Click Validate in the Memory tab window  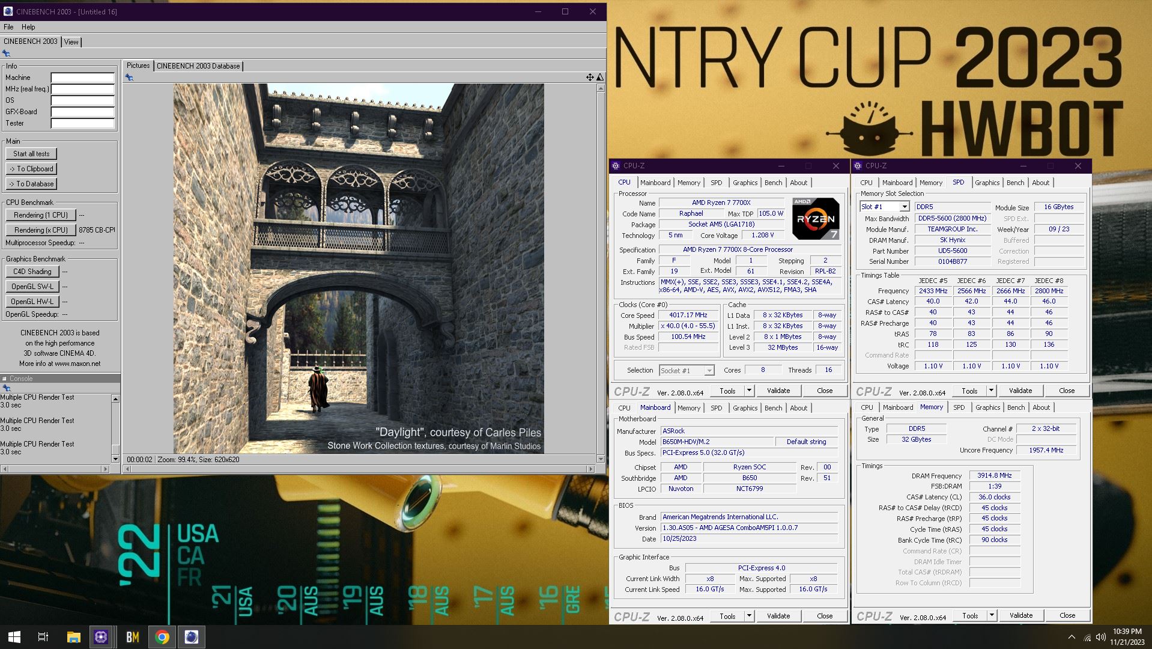(1021, 615)
